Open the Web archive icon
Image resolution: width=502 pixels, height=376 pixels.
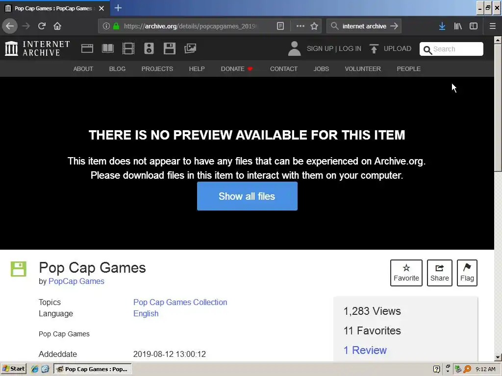point(87,48)
